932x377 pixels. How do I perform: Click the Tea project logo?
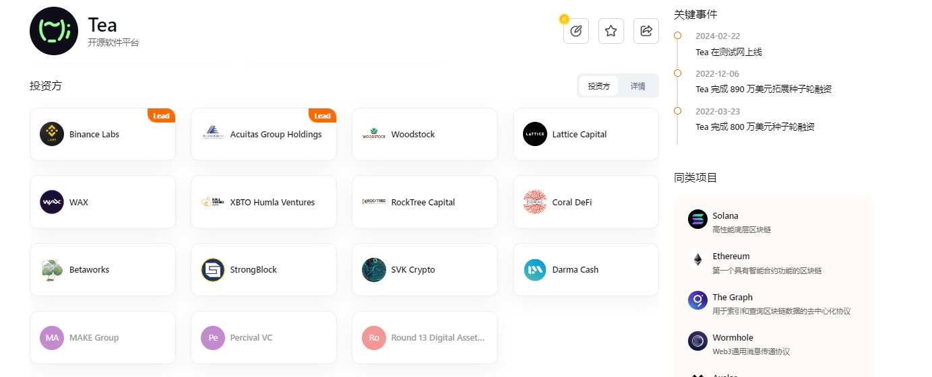[54, 31]
